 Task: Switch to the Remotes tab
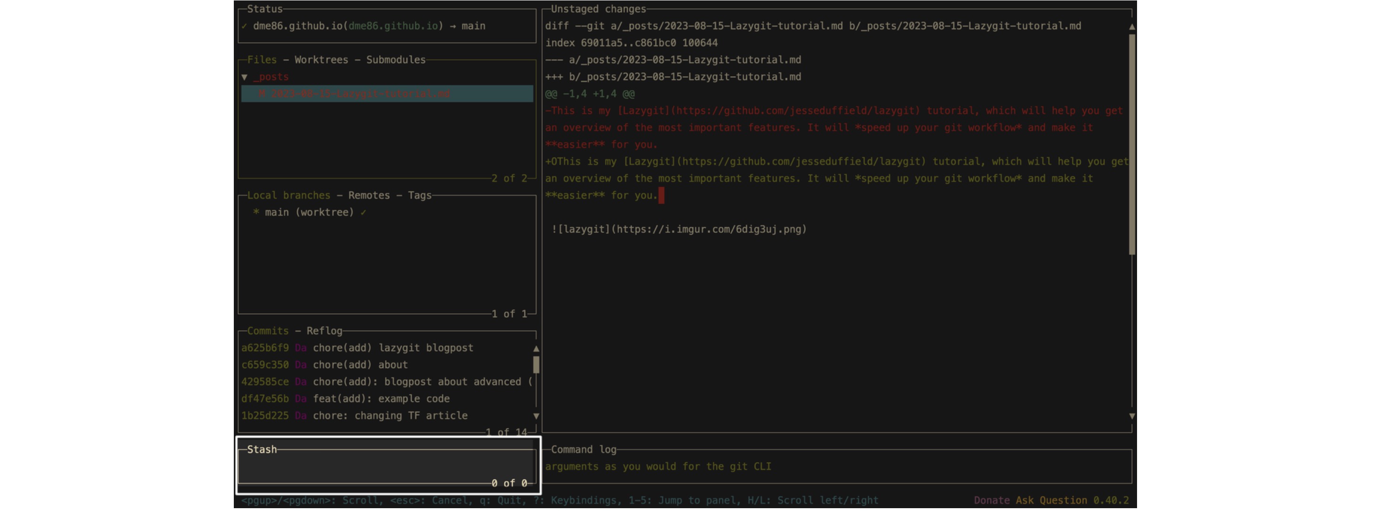(369, 195)
